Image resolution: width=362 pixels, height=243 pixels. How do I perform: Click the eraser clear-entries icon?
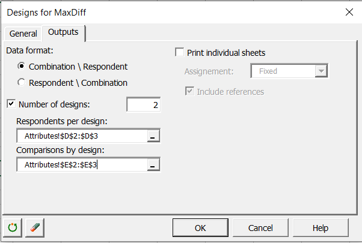(x=34, y=228)
